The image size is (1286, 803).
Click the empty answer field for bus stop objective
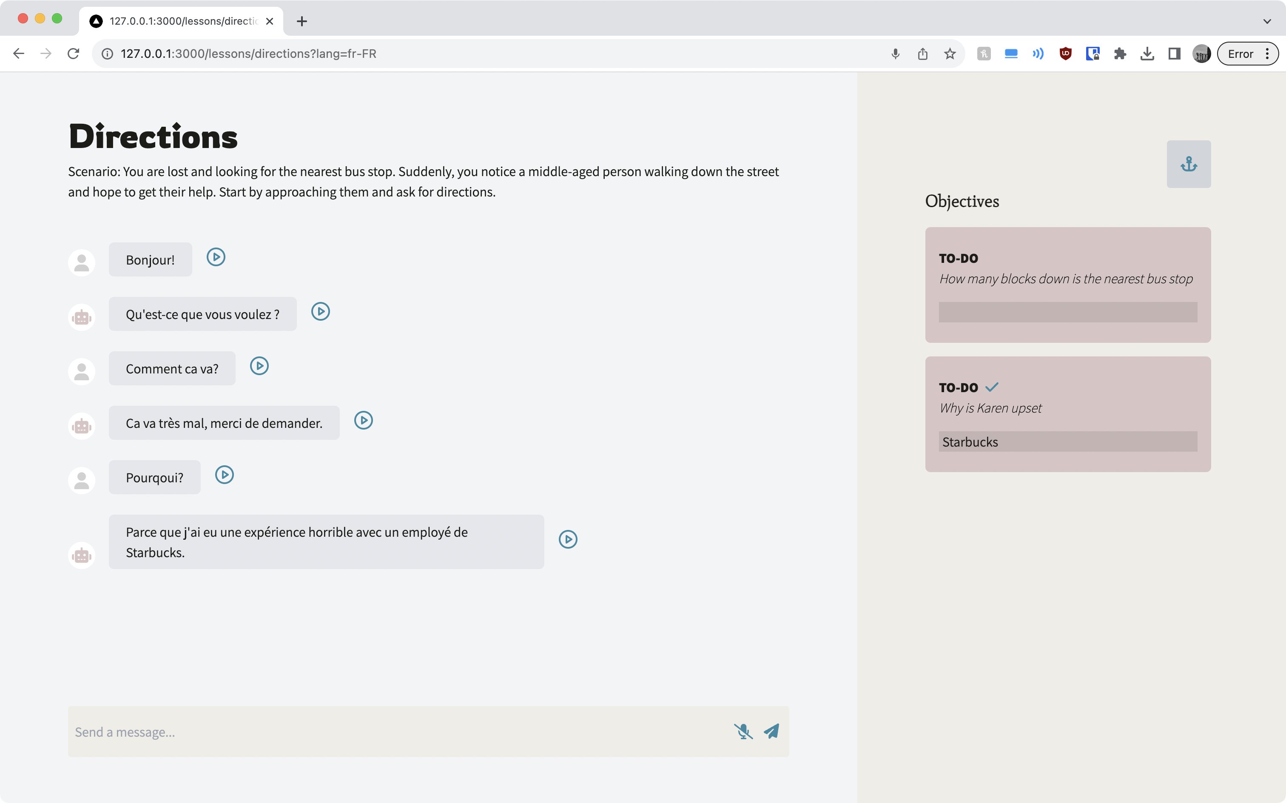coord(1067,312)
